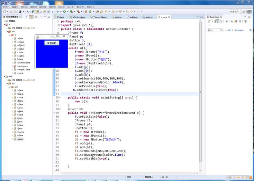Screen dimensions: 254x181
Task: Select o.java in Package Explorer tree
Action: coord(20,139)
